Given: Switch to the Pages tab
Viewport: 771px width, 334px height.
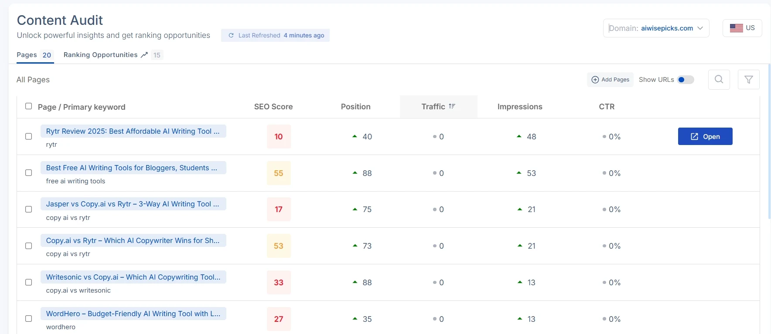Looking at the screenshot, I should click(x=35, y=55).
